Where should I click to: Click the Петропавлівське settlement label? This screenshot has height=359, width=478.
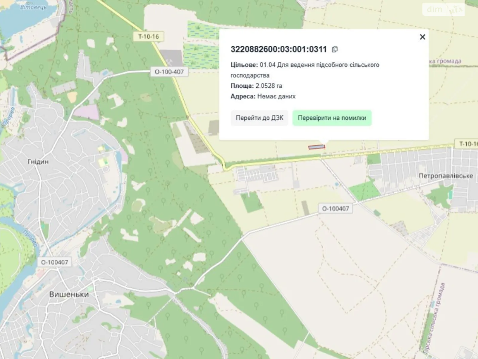click(445, 176)
